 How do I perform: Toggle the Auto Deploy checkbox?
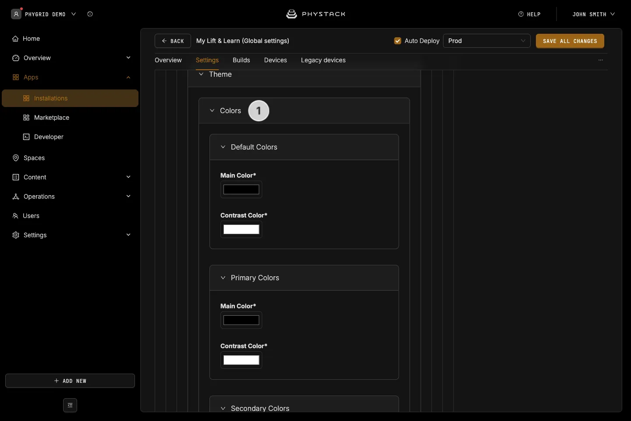click(x=398, y=41)
